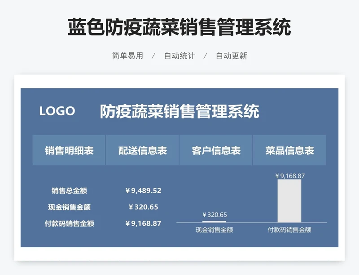
Task: Click the 自动统计 subtitle text
Action: (x=179, y=56)
